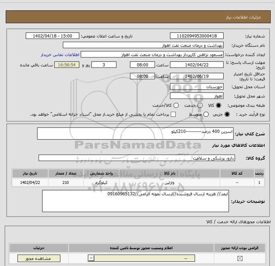
Task: Click the توضیحات خریدار notes text area
Action: point(135,201)
